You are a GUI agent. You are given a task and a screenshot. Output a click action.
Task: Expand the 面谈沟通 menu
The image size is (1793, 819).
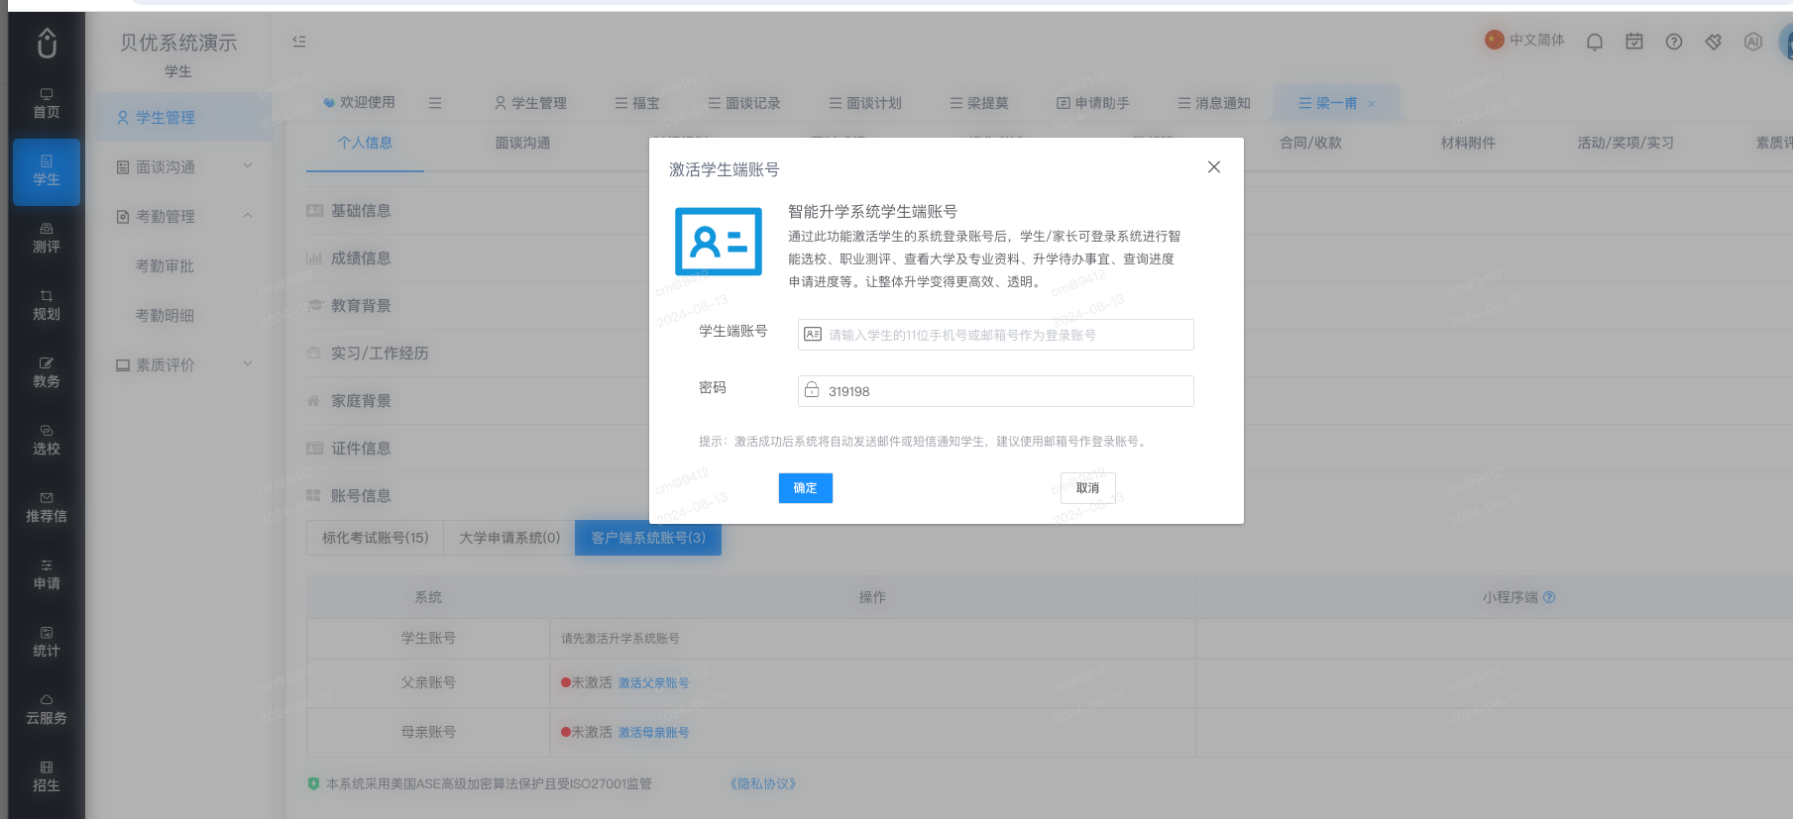[184, 167]
